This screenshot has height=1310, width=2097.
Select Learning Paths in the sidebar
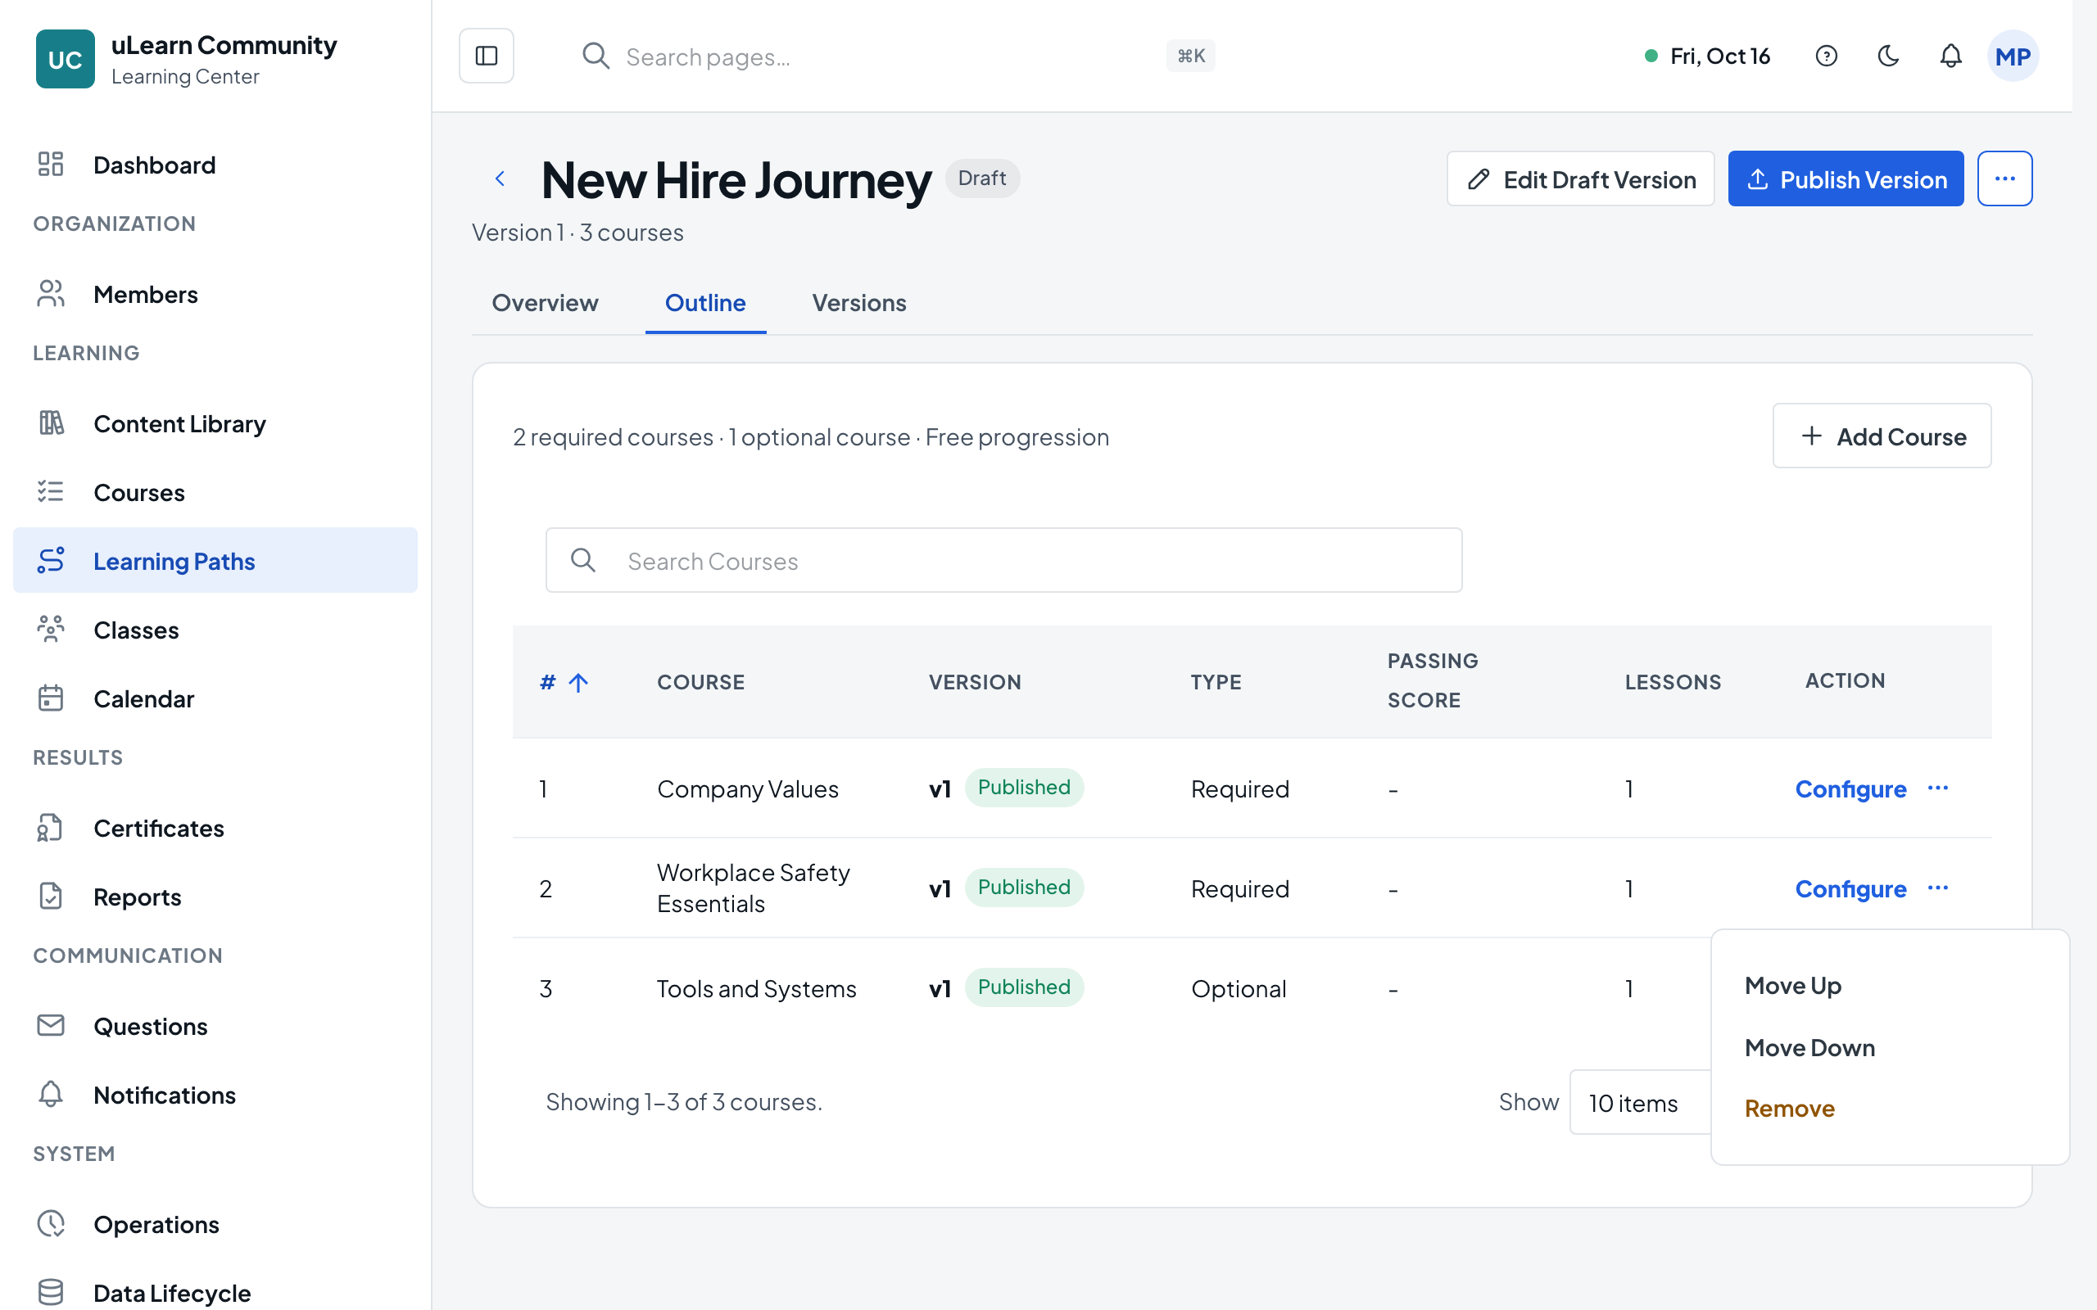[215, 561]
